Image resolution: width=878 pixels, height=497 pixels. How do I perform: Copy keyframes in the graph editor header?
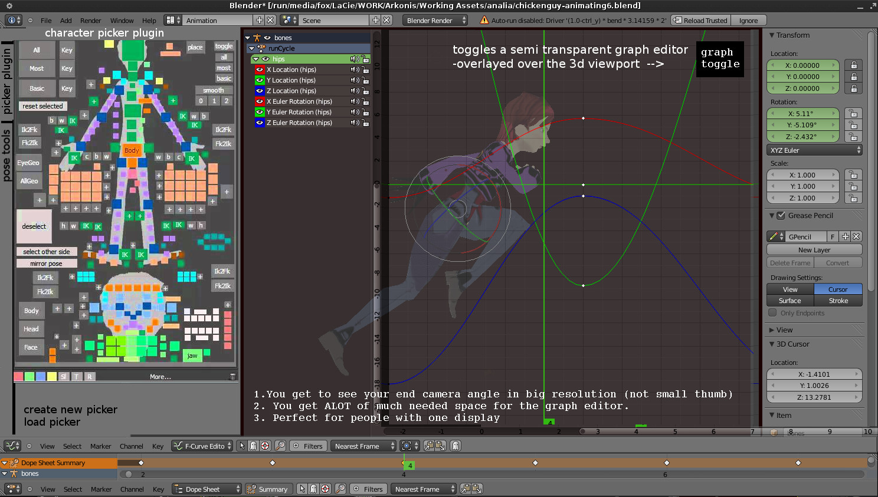429,446
